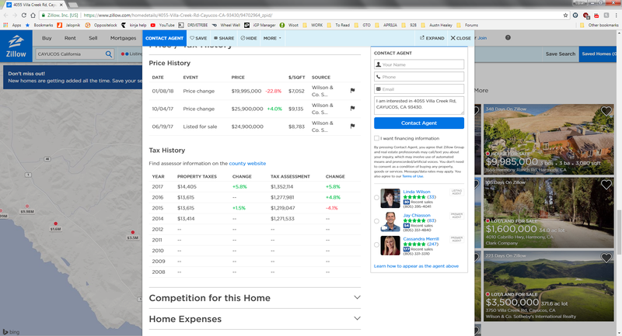Viewport: 622px width, 336px height.
Task: Open the Apps bookmark shortcut
Action: pos(12,25)
